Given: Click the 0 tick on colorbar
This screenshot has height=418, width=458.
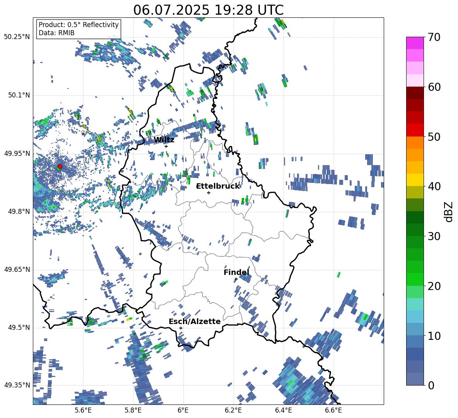Looking at the screenshot, I should 431,385.
